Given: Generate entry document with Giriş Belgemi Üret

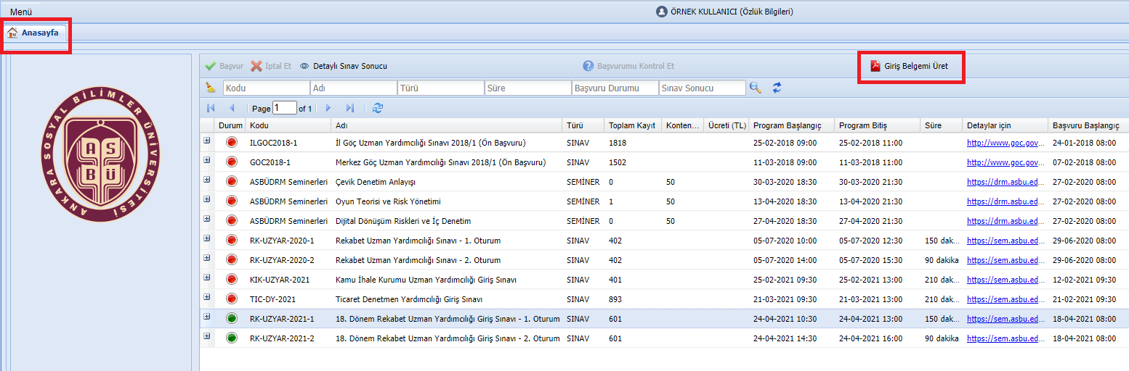Looking at the screenshot, I should point(909,66).
